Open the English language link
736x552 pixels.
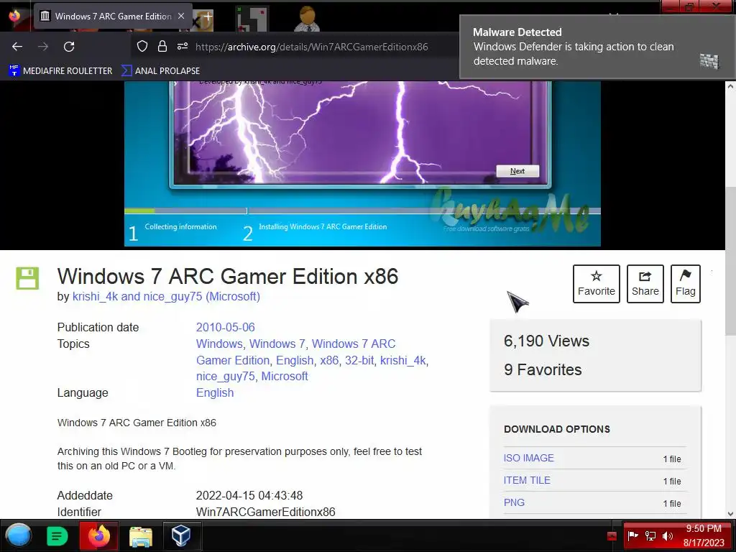click(215, 392)
